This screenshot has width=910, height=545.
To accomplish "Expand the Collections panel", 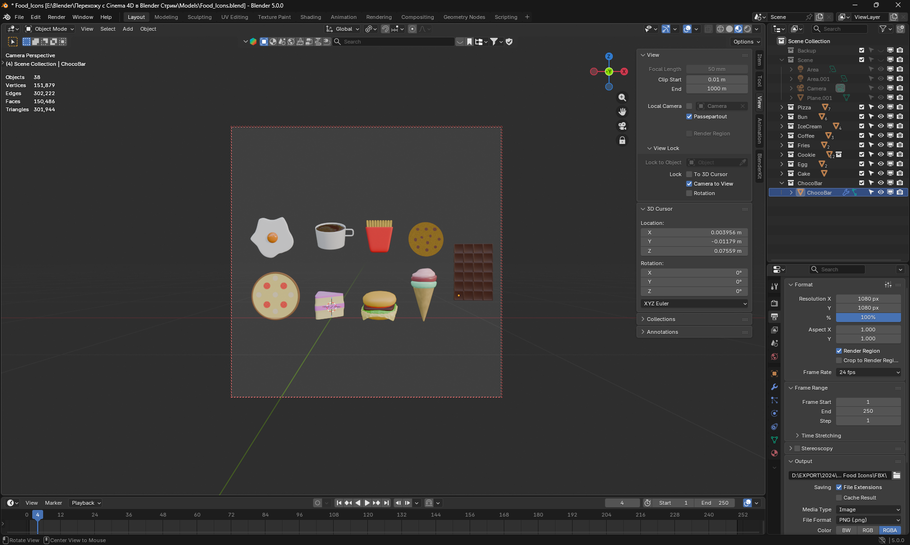I will click(x=661, y=319).
